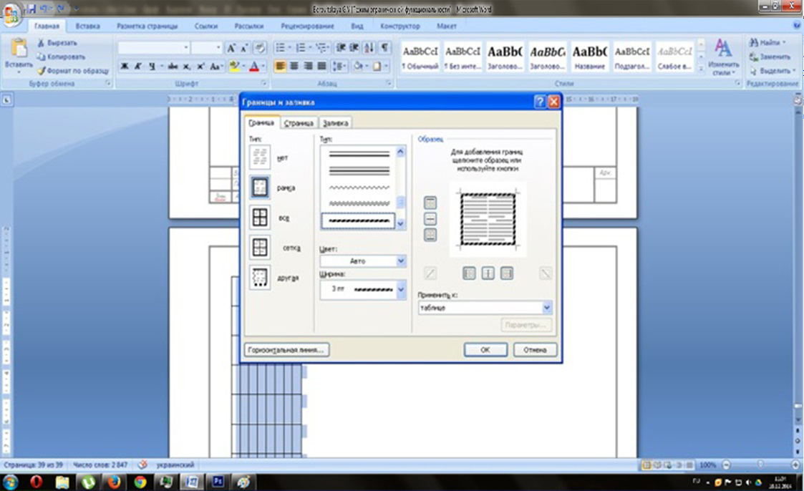The width and height of the screenshot is (804, 491).
Task: Select the 'нет' border setting icon
Action: [x=259, y=157]
